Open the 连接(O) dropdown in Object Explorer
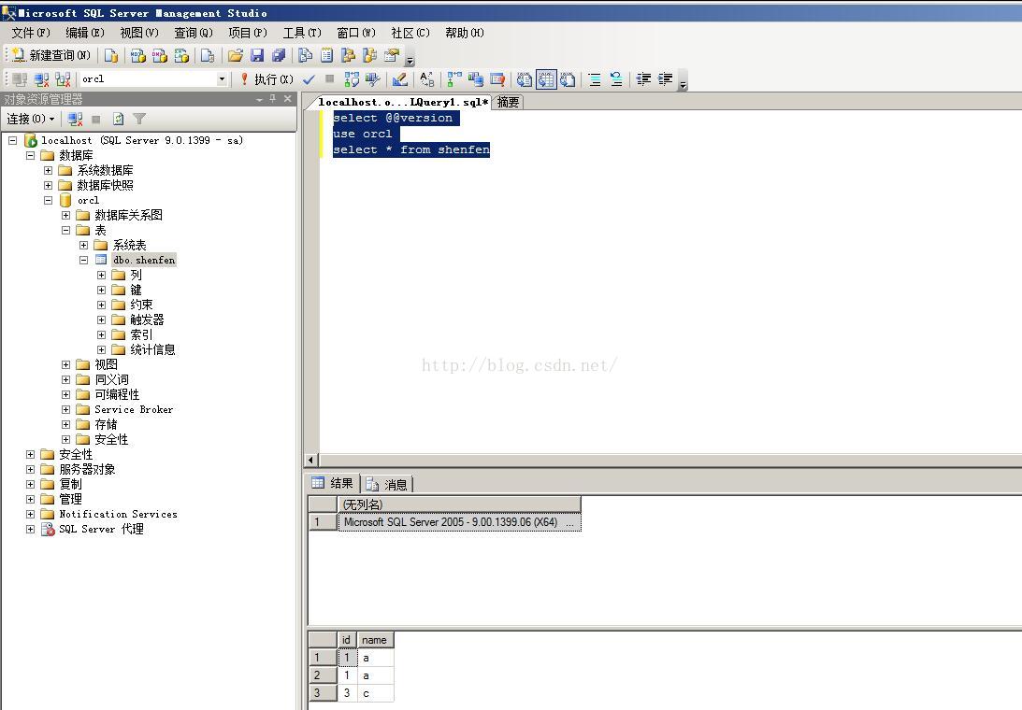Image resolution: width=1022 pixels, height=710 pixels. (x=31, y=120)
